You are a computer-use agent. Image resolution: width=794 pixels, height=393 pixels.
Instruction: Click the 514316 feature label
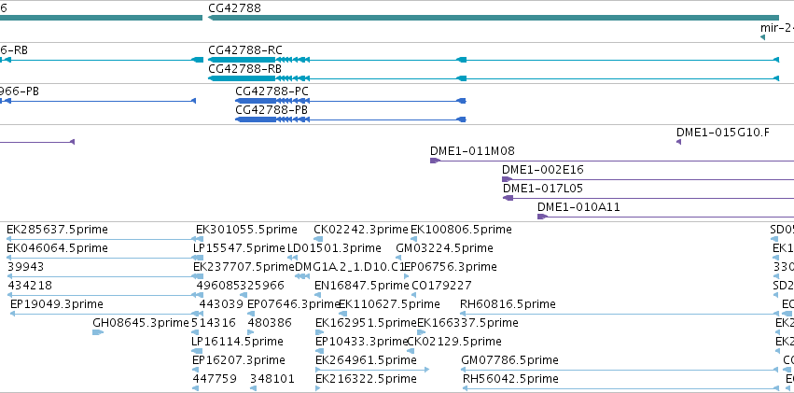coord(213,323)
